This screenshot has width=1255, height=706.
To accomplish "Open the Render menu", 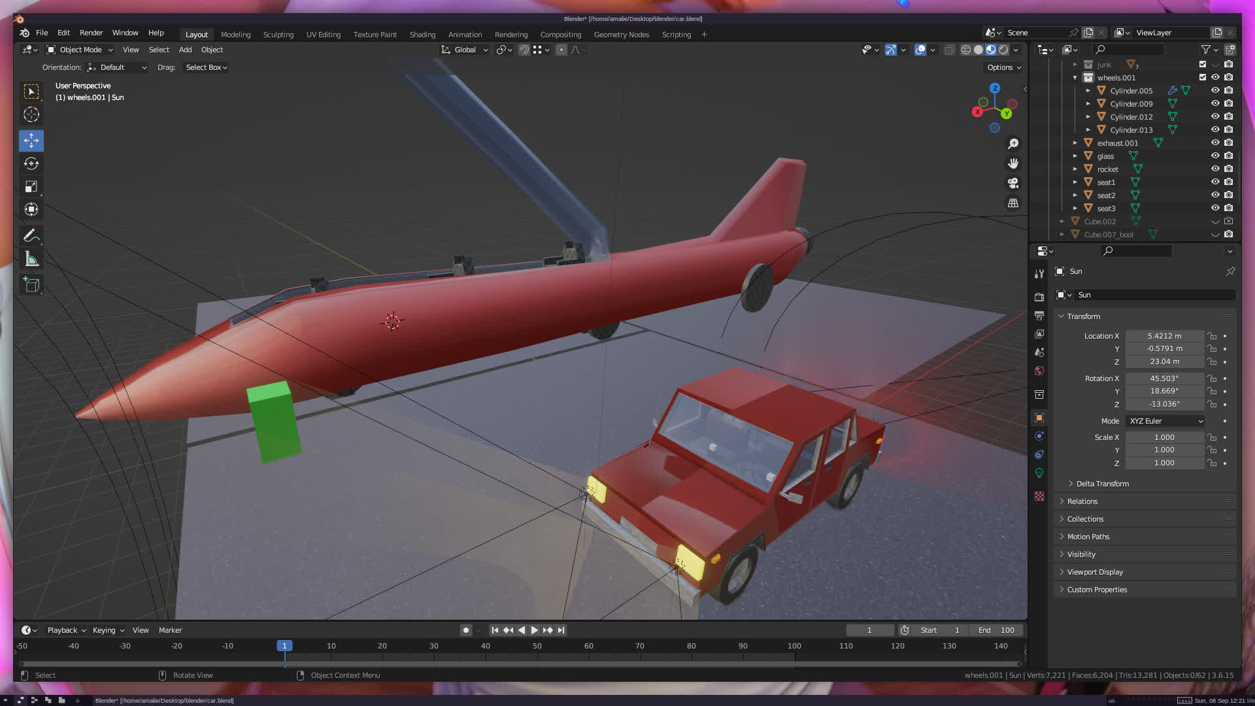I will coord(91,33).
